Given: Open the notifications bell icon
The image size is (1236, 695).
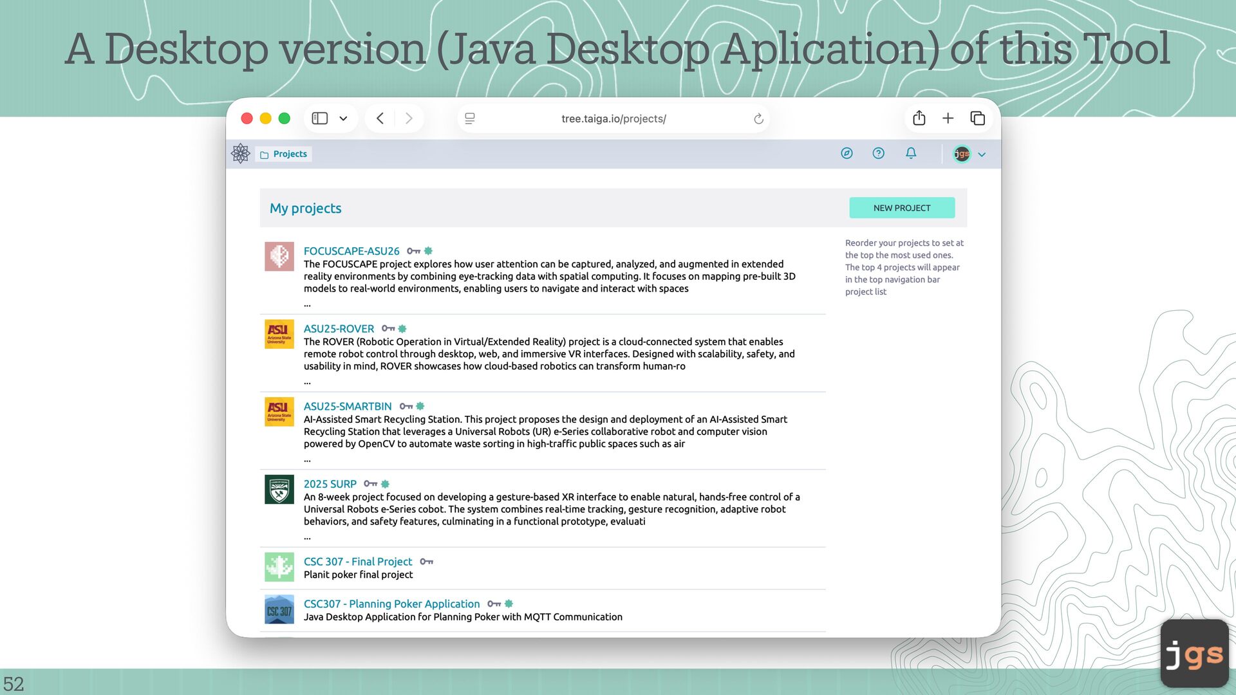Looking at the screenshot, I should (x=910, y=153).
